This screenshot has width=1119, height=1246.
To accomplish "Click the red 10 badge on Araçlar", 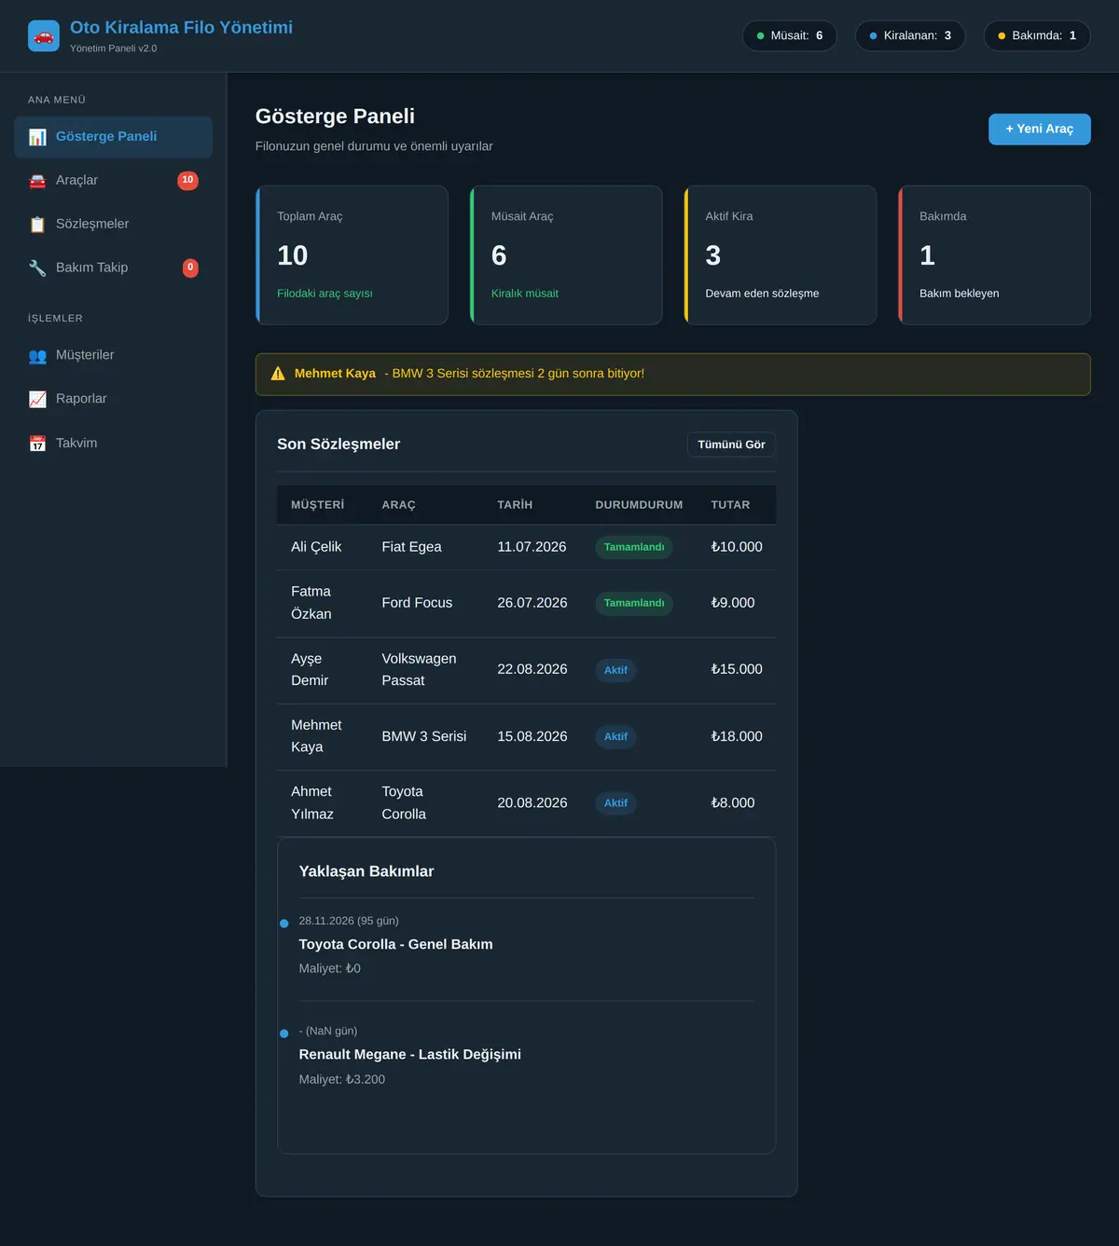I will pos(187,180).
